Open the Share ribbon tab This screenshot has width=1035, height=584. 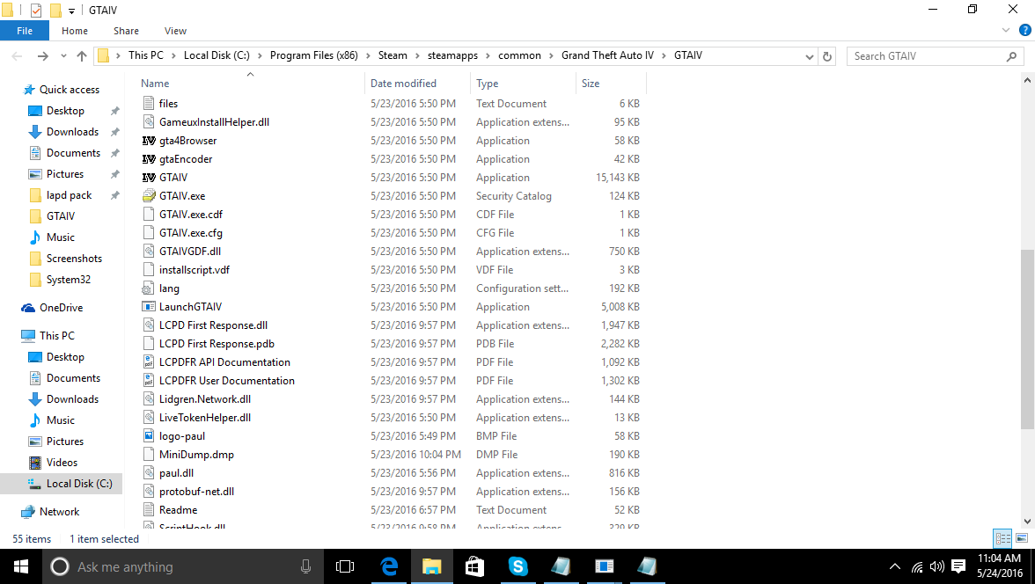pyautogui.click(x=126, y=31)
